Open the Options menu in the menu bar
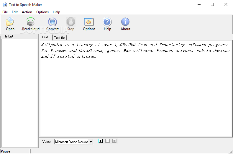 [x=42, y=12]
